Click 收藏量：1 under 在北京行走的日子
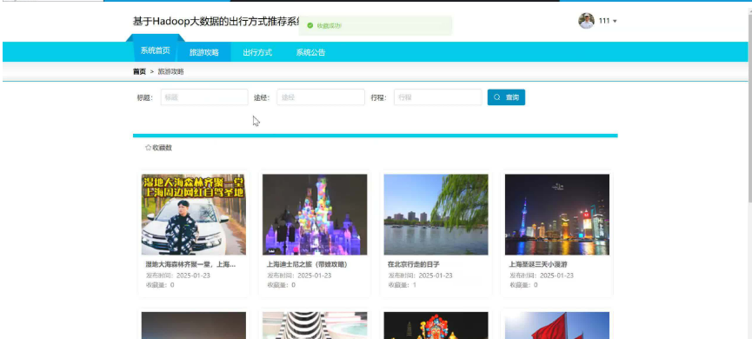This screenshot has height=339, width=752. pos(402,285)
